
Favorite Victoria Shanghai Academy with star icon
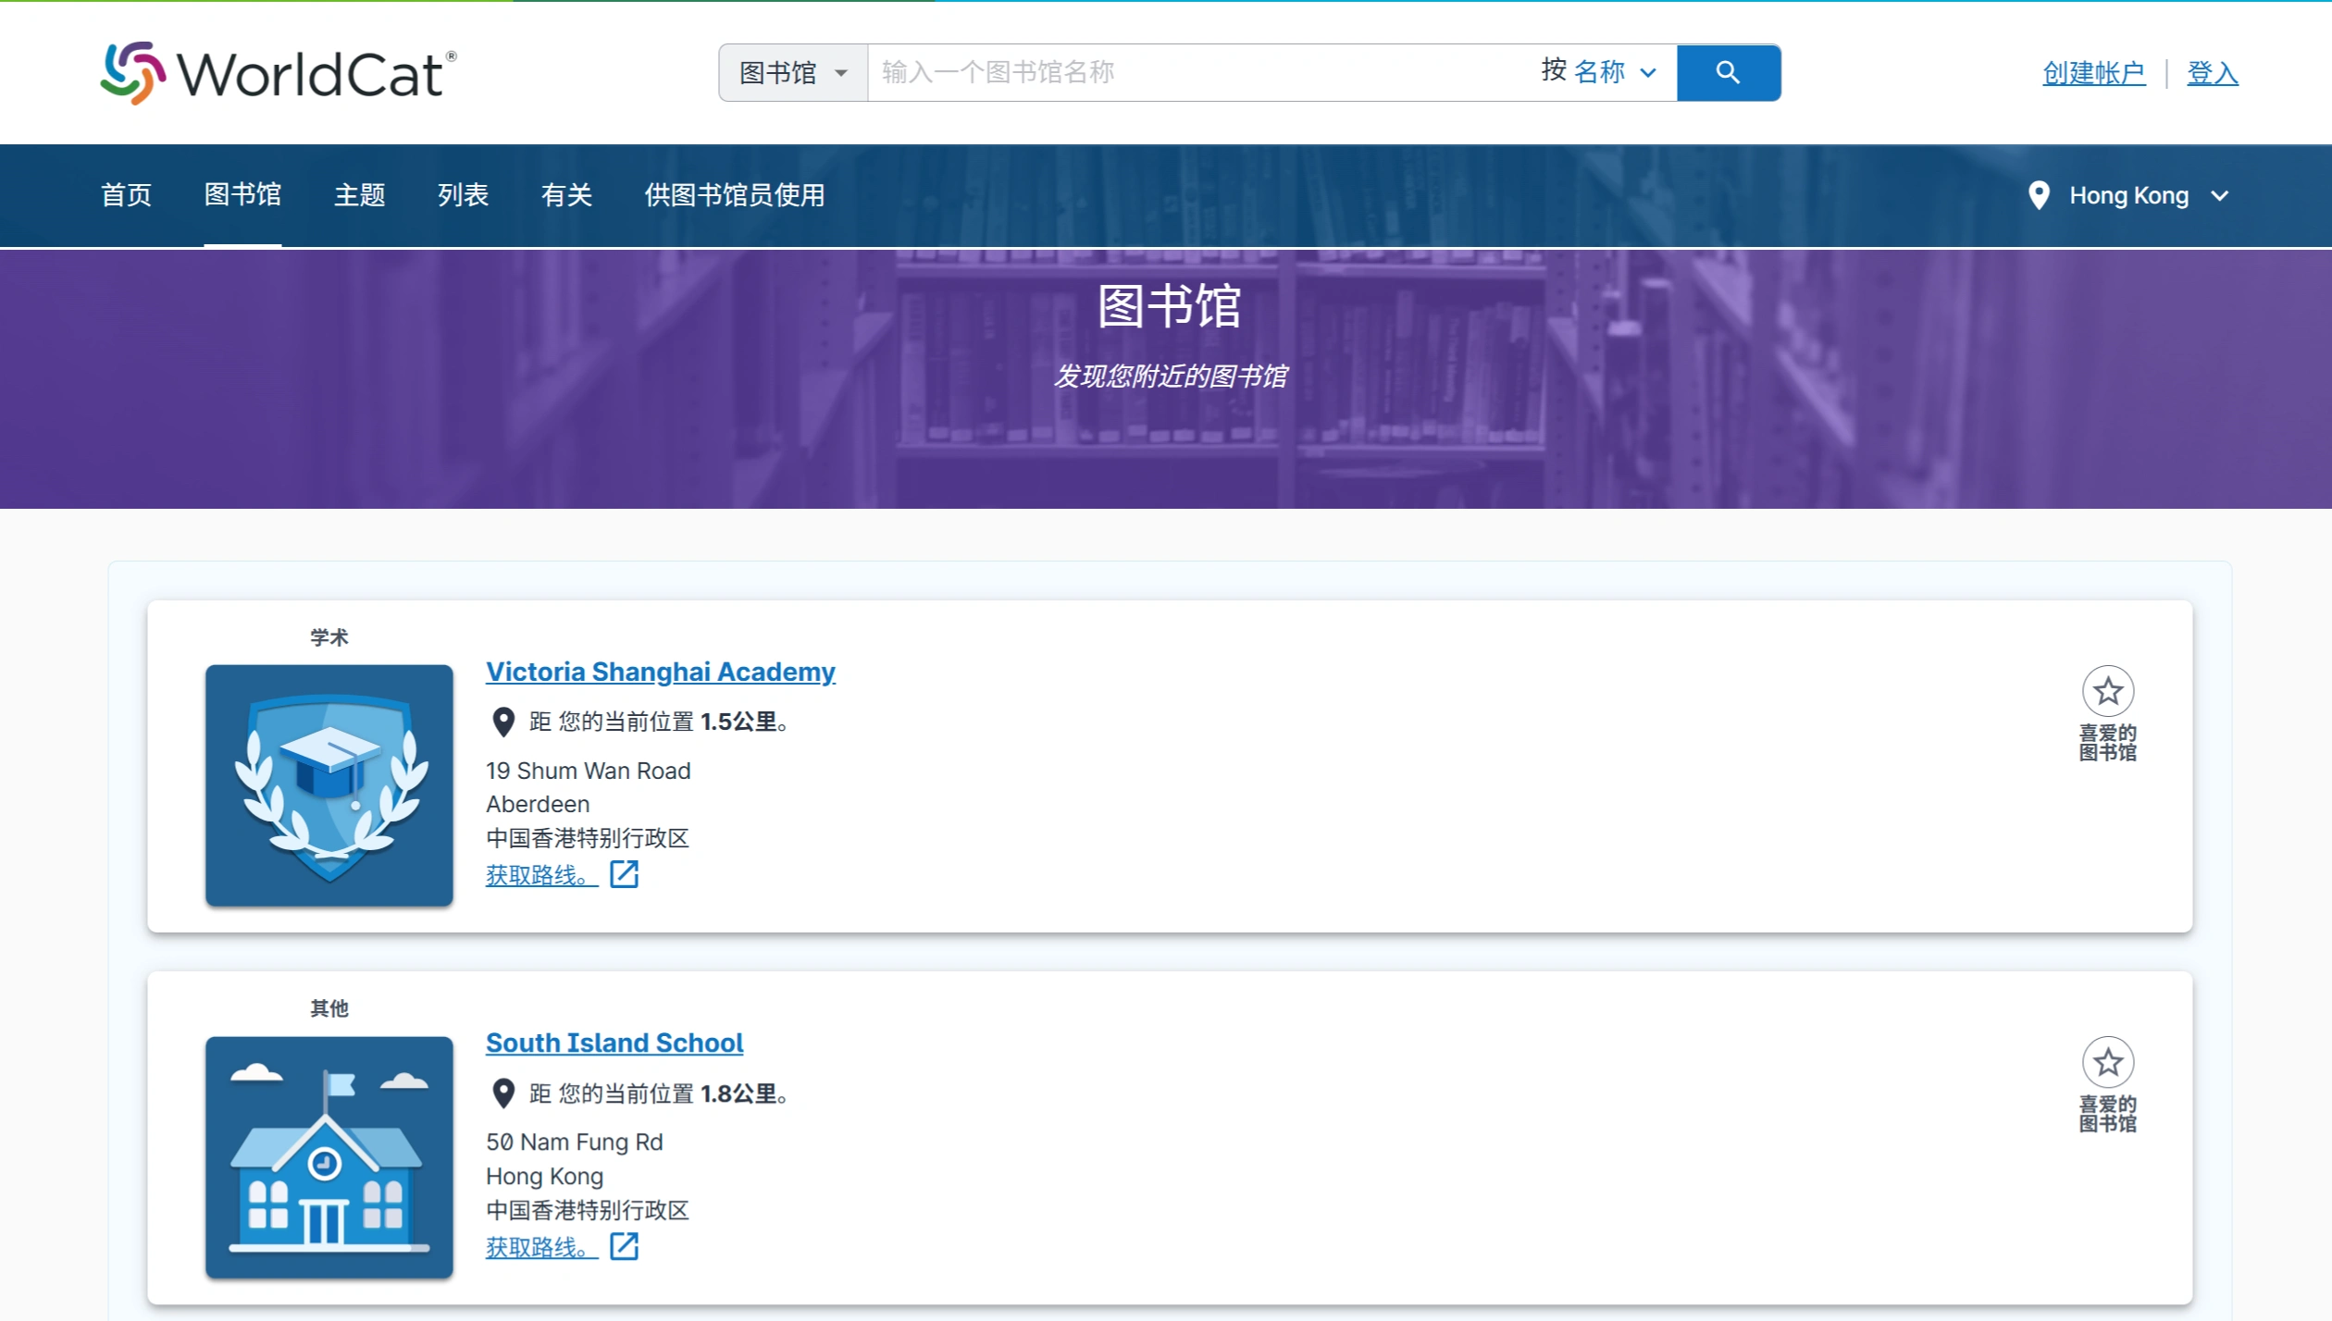click(x=2108, y=691)
